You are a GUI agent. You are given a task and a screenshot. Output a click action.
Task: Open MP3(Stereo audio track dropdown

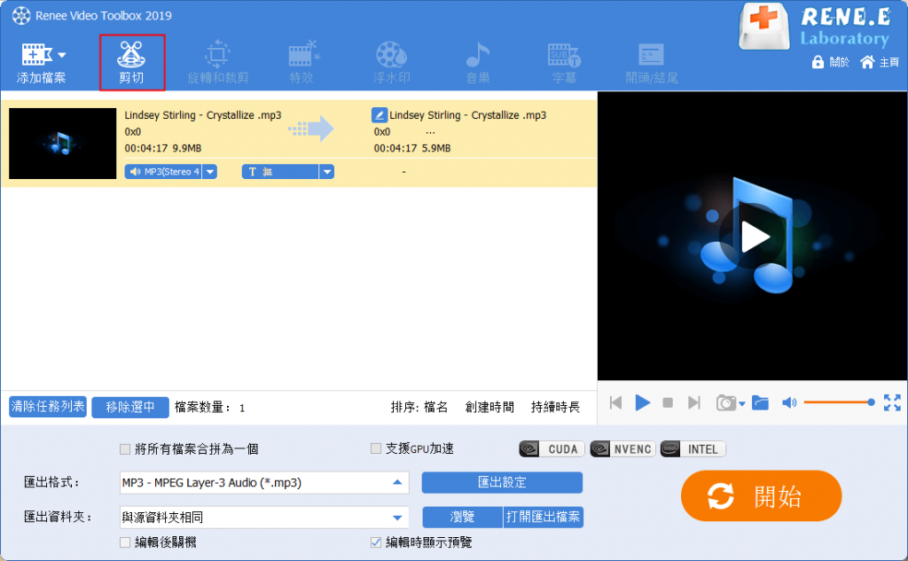163,171
